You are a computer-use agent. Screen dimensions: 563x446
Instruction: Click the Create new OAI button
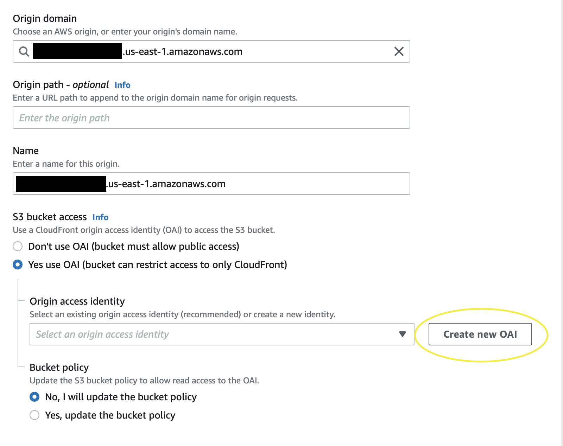[x=480, y=334]
